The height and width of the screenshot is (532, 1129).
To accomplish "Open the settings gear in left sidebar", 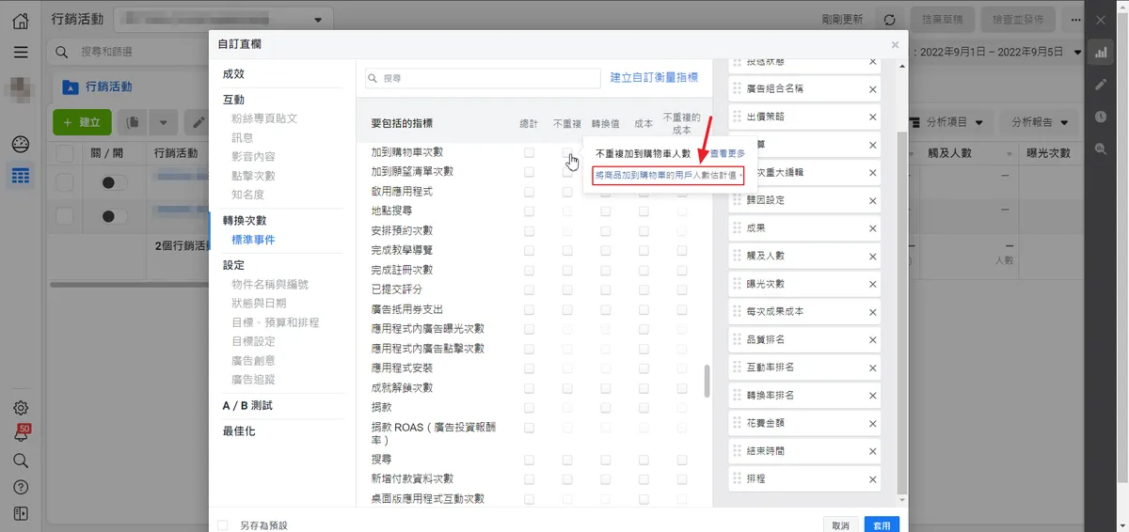I will (x=21, y=408).
